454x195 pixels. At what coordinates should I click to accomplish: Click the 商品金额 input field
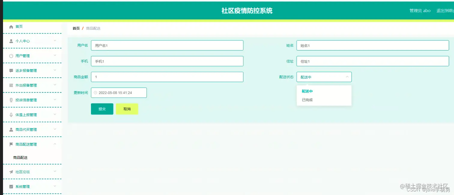point(167,77)
